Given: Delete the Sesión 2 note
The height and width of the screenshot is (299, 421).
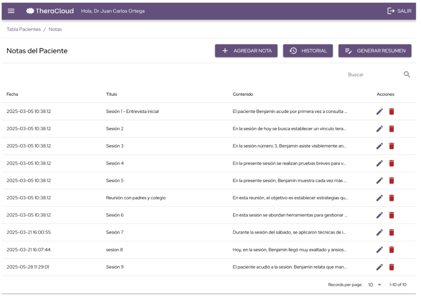Looking at the screenshot, I should [x=391, y=129].
